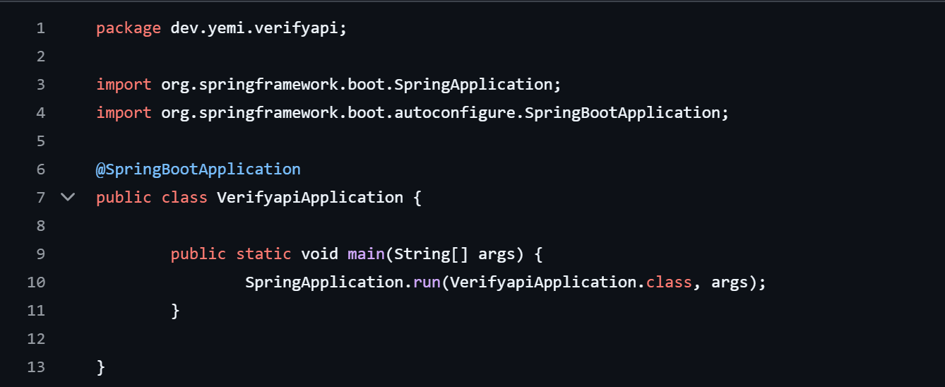The height and width of the screenshot is (387, 945).
Task: Click the class keyword inside run call
Action: [x=669, y=282]
